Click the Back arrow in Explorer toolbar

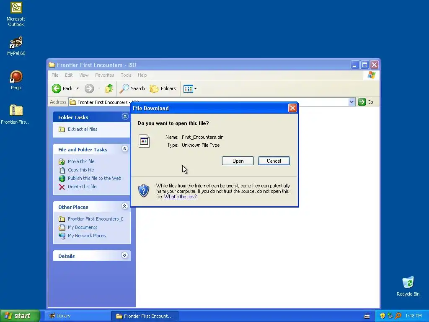point(57,88)
